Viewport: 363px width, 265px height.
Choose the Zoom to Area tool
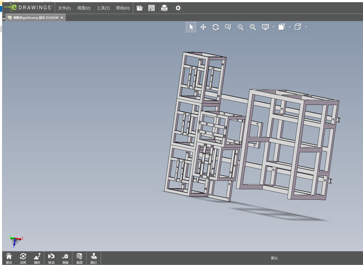[x=240, y=27]
